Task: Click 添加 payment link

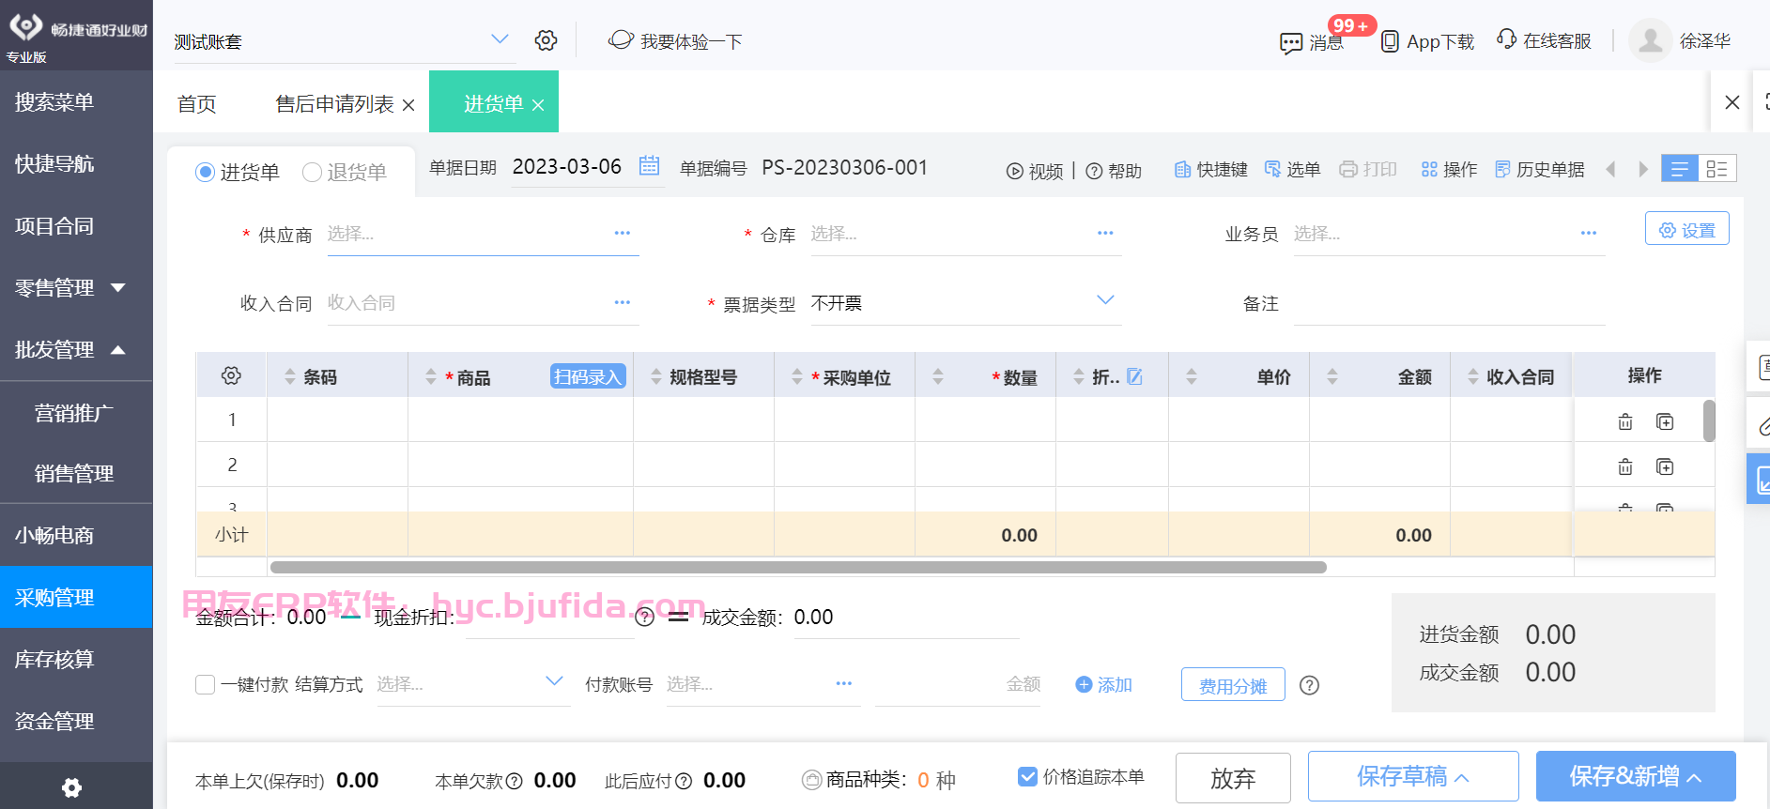Action: [1104, 685]
